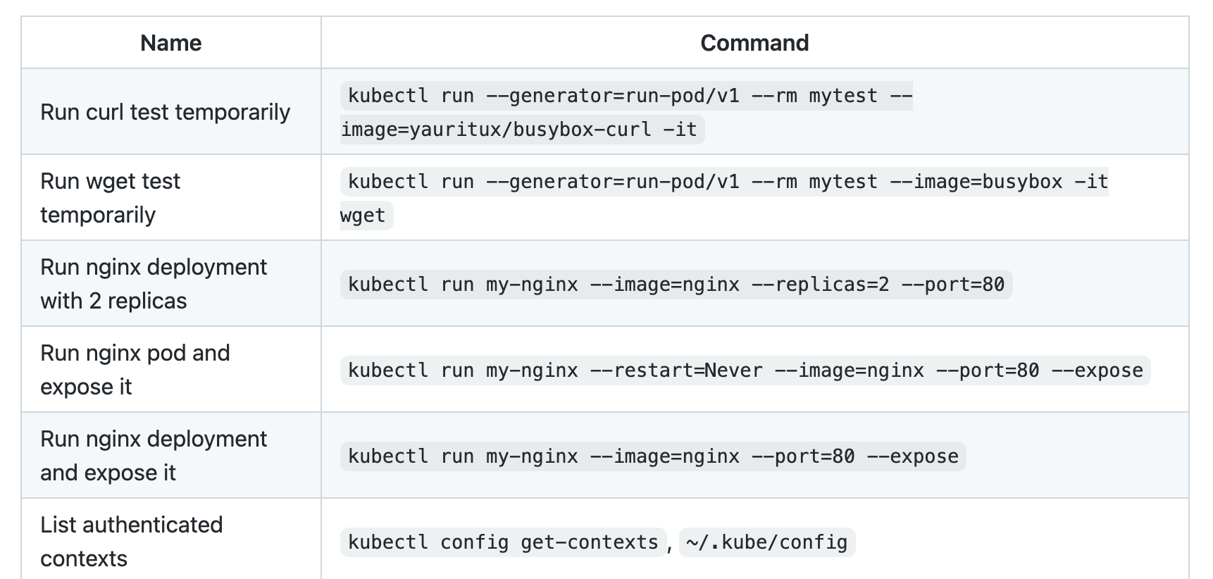Click the kubectl run --image=busybox command

click(724, 198)
